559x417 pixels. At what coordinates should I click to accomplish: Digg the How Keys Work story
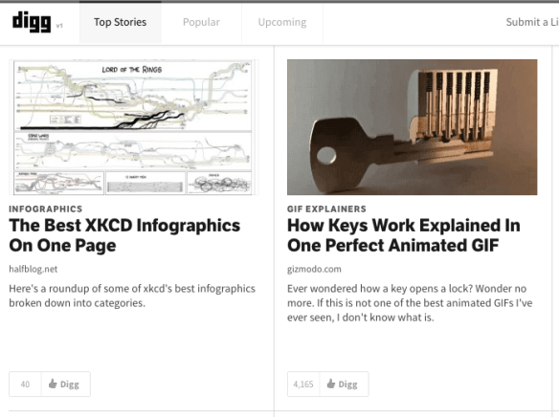pos(344,384)
